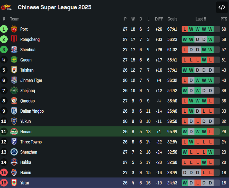Click the CSL league logo
Image resolution: width=229 pixels, height=188 pixels.
(x=7, y=7)
